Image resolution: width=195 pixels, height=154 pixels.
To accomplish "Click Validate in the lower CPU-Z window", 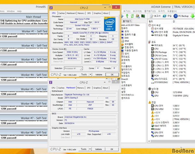I will pos(98,149).
